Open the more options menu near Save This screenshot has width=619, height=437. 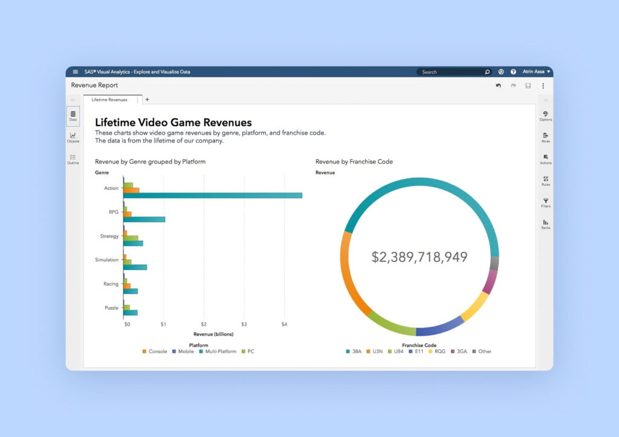point(543,86)
